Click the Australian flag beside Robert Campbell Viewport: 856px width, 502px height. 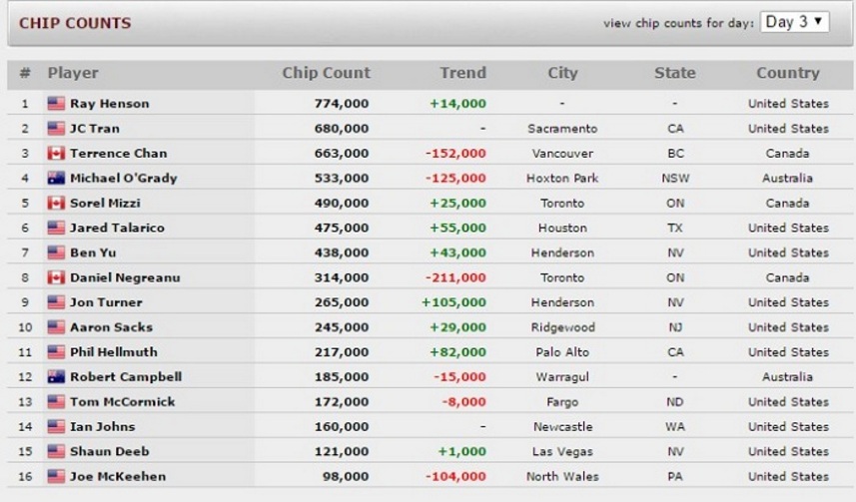(56, 377)
